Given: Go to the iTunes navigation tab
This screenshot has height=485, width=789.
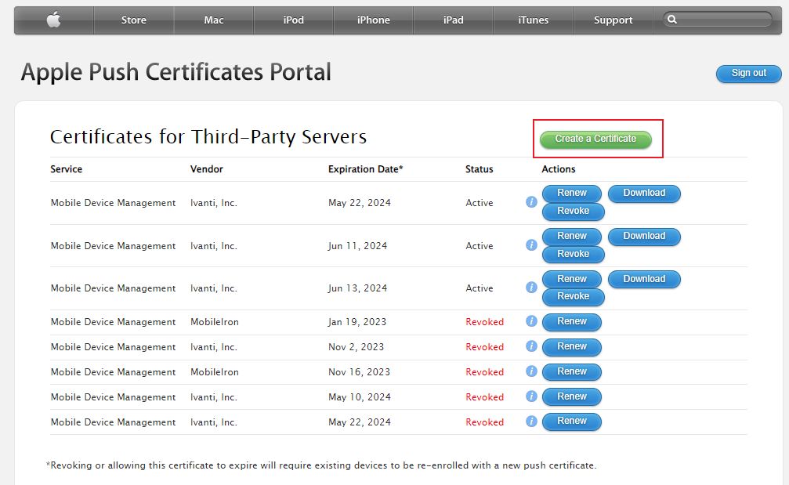Looking at the screenshot, I should (533, 20).
